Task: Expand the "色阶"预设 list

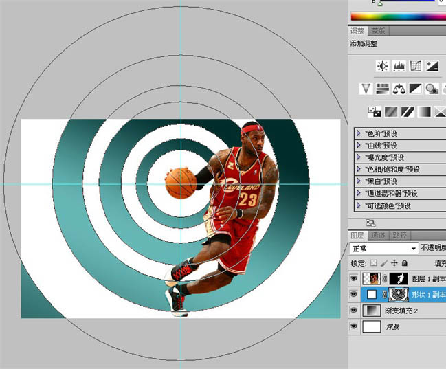Action: (359, 133)
